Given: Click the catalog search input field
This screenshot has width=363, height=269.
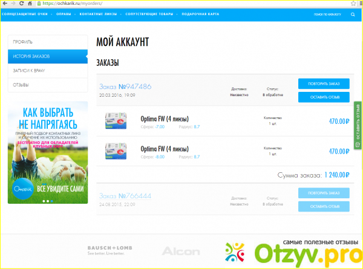Looking at the screenshot, I should pyautogui.click(x=327, y=14).
